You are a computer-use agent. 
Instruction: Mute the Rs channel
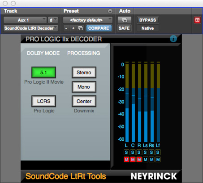tap(151, 160)
